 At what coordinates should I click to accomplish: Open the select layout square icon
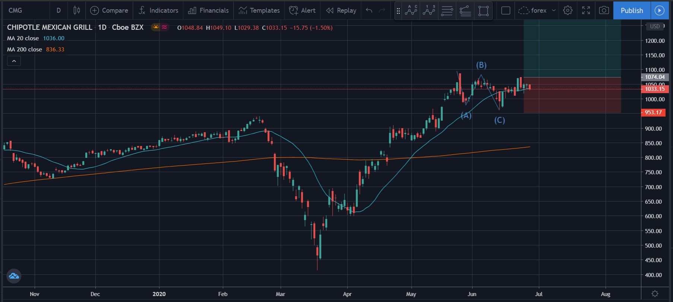click(x=506, y=10)
